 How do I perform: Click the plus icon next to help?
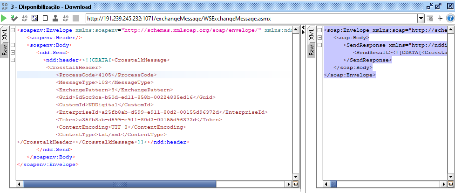pyautogui.click(x=440, y=18)
